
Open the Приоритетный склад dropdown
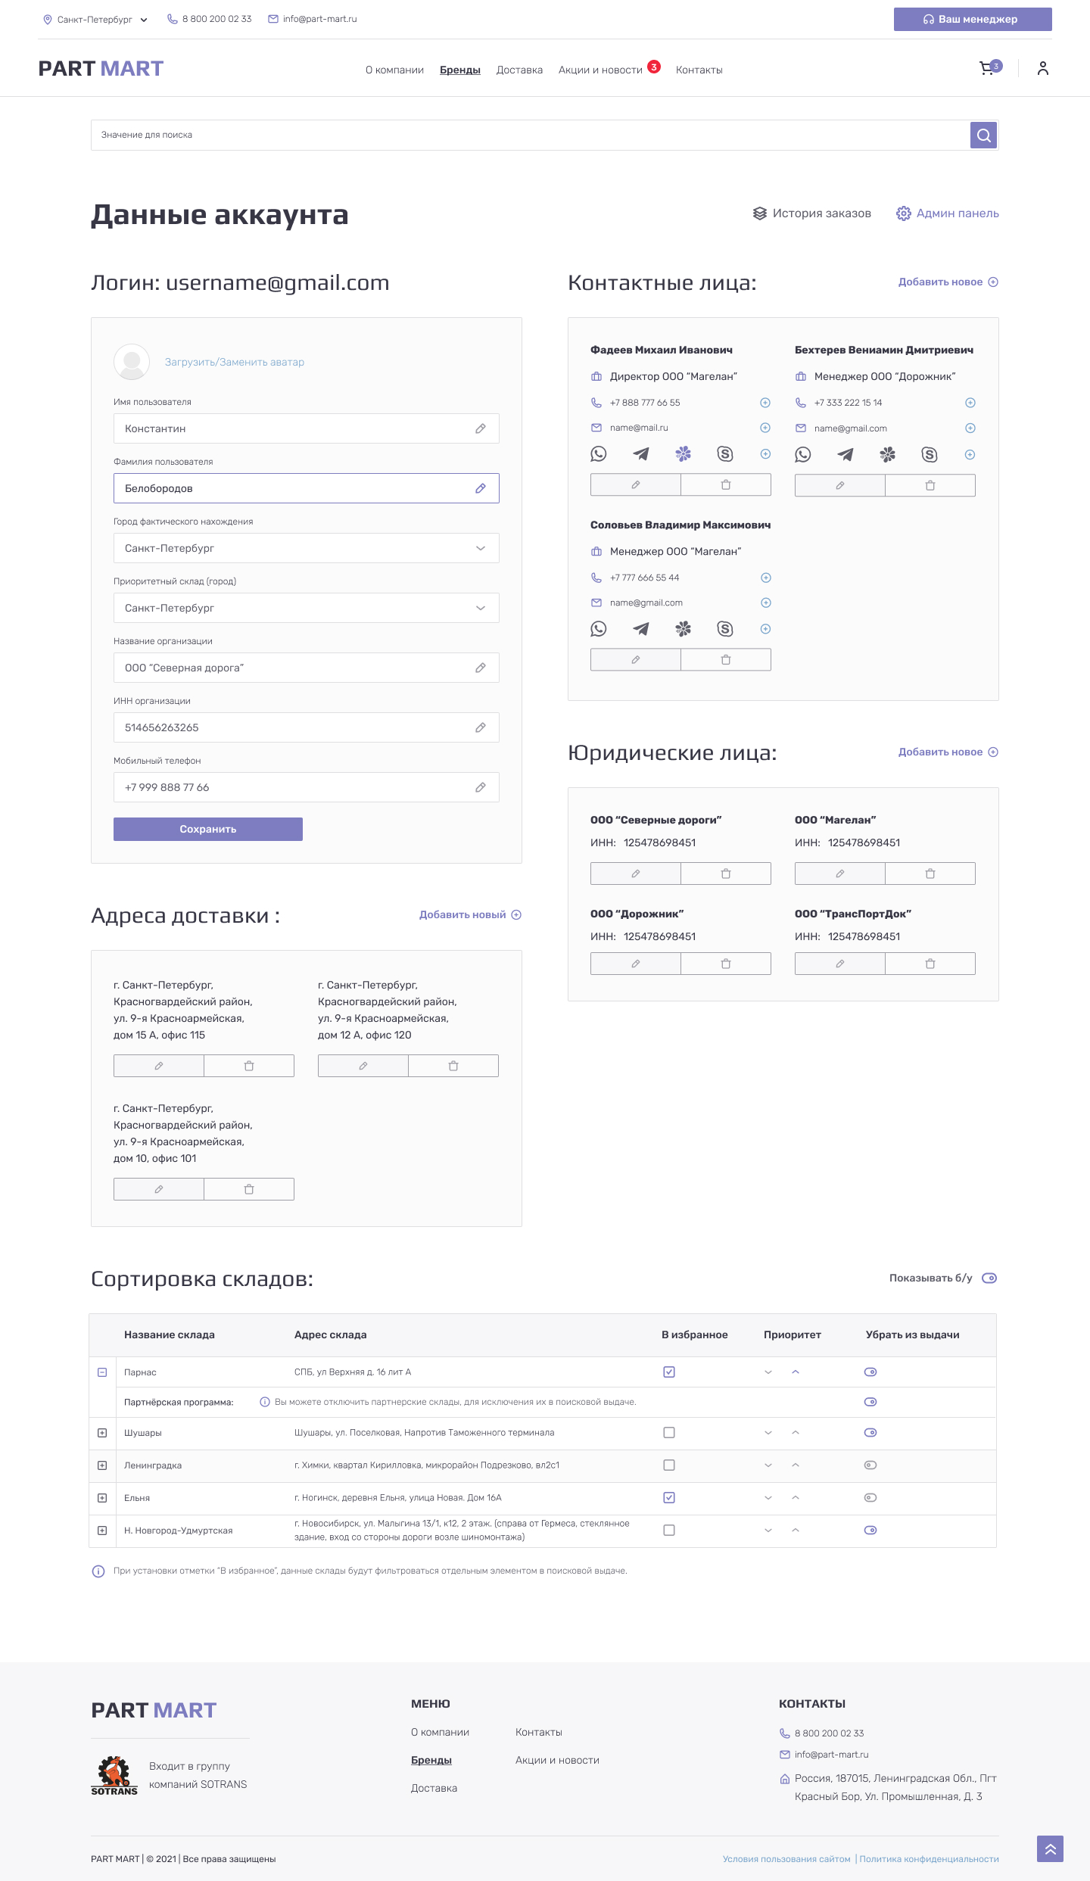pyautogui.click(x=306, y=608)
